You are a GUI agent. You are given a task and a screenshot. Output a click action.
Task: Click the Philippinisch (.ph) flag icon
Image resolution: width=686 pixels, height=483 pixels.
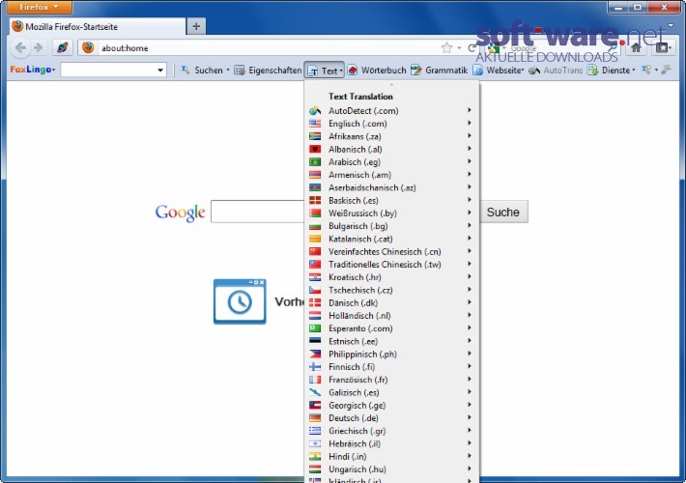(x=315, y=354)
